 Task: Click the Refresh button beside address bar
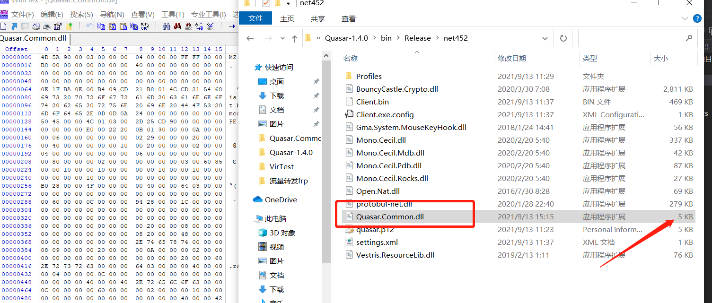563,38
